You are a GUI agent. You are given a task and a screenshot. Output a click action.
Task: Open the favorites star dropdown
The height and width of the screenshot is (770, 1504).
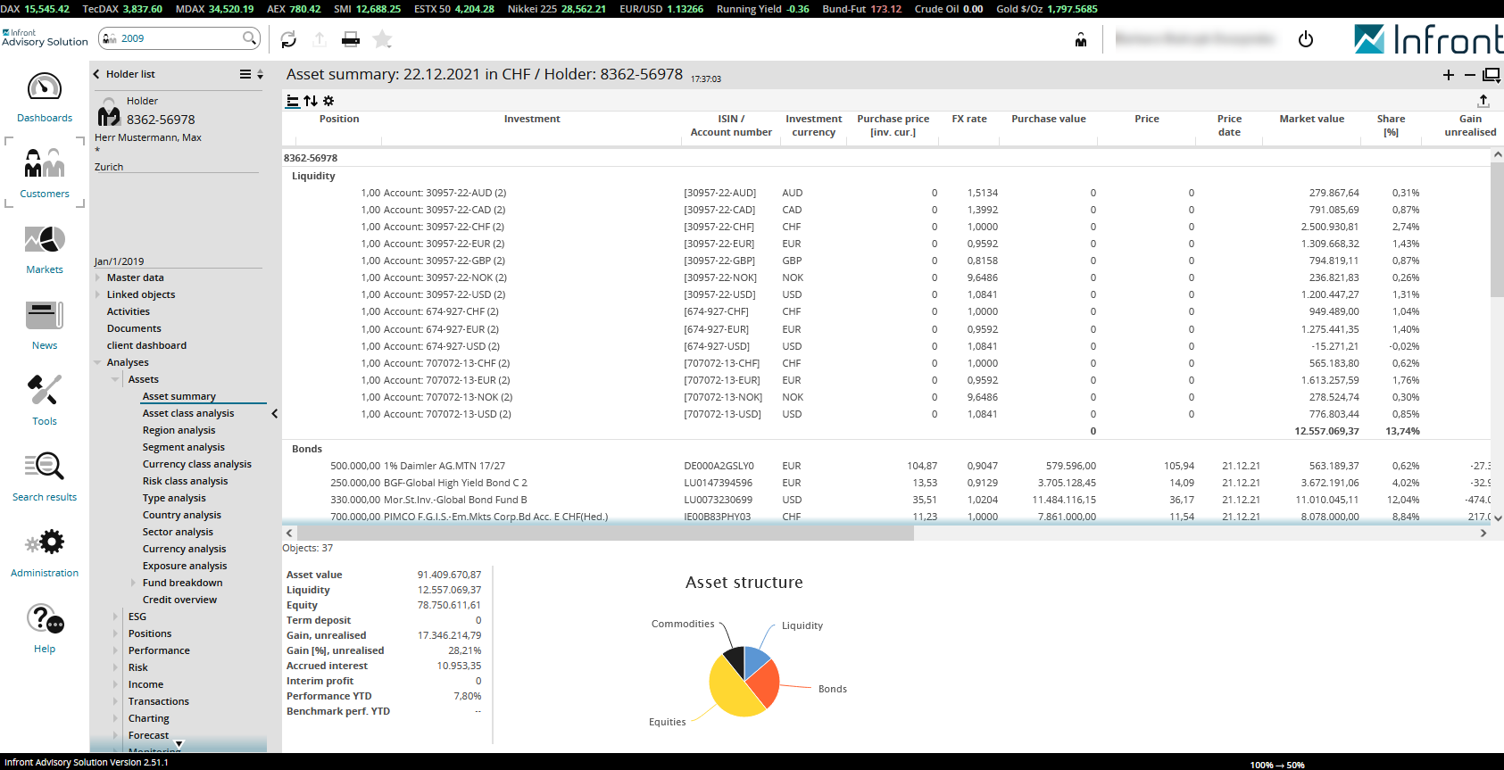[382, 39]
